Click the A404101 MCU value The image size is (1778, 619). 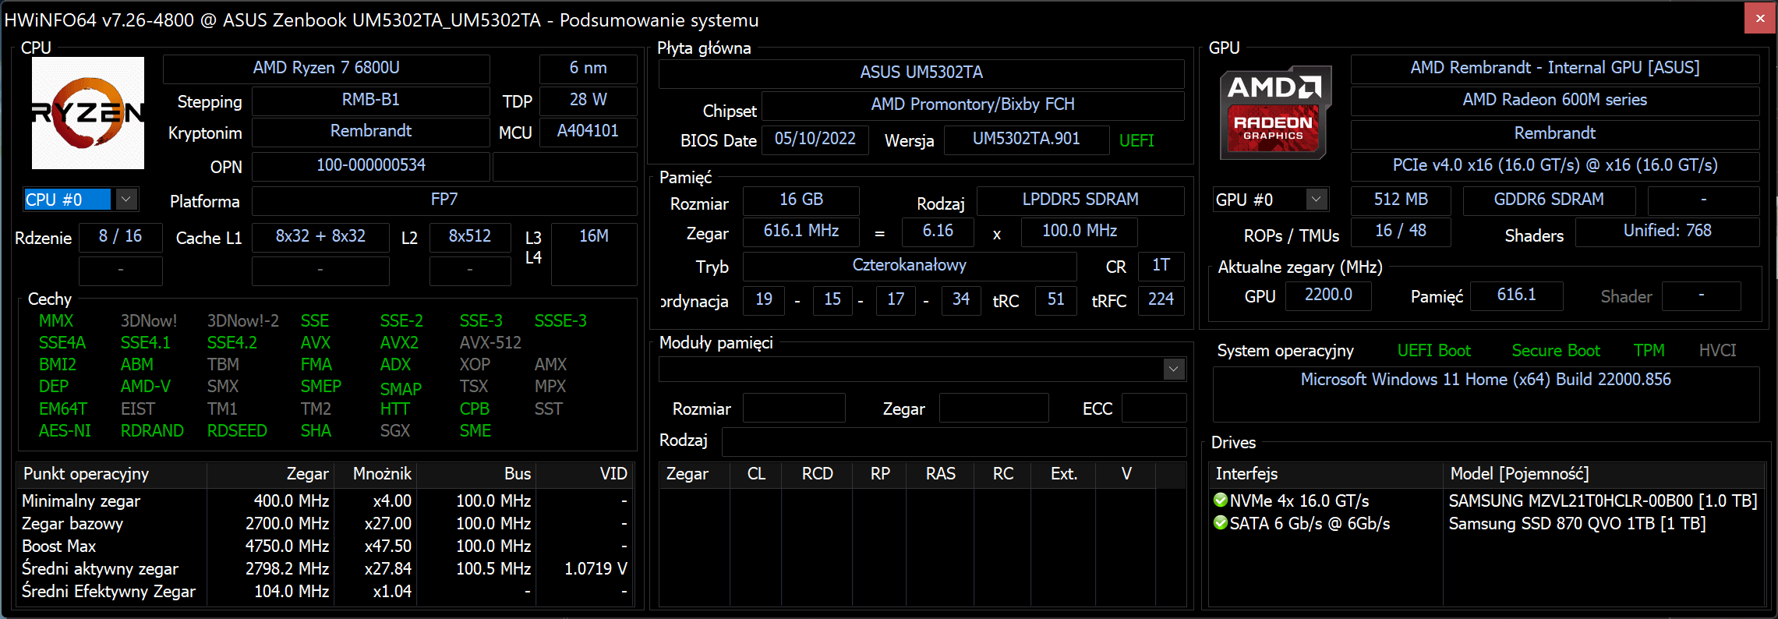[588, 131]
